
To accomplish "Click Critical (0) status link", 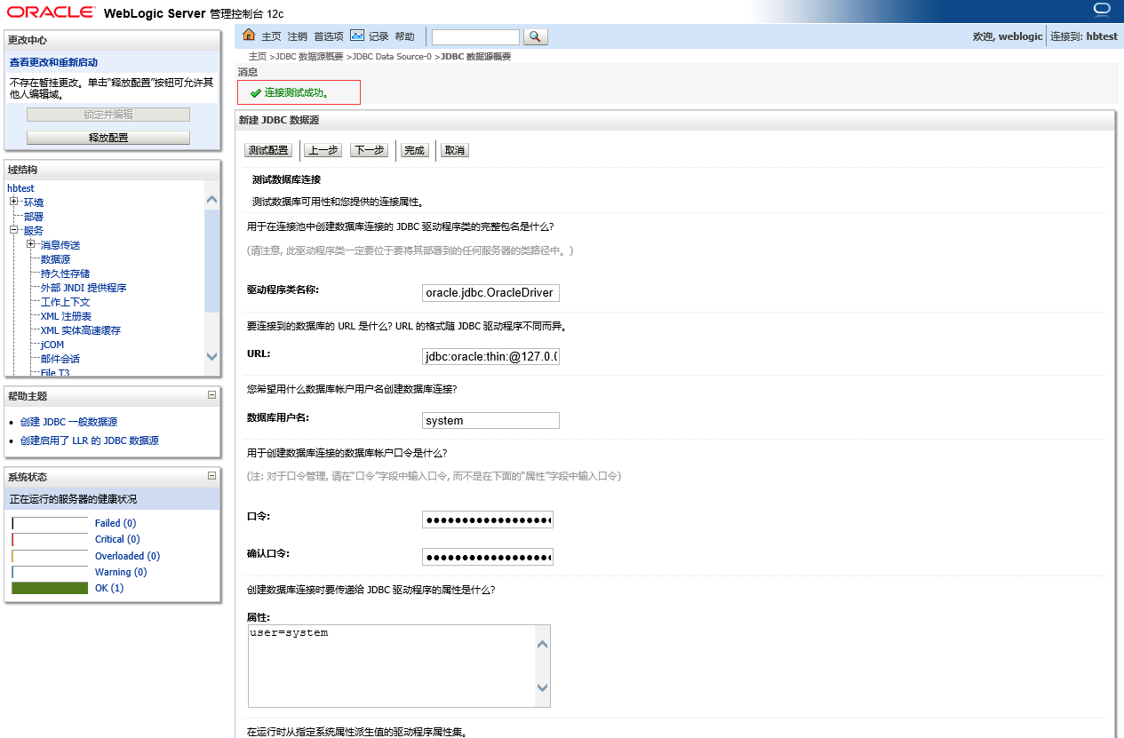I will [117, 539].
